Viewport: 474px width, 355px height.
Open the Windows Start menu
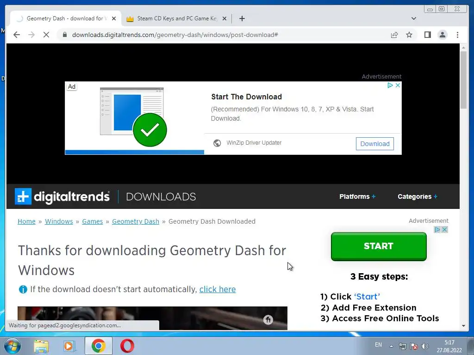[x=12, y=346]
